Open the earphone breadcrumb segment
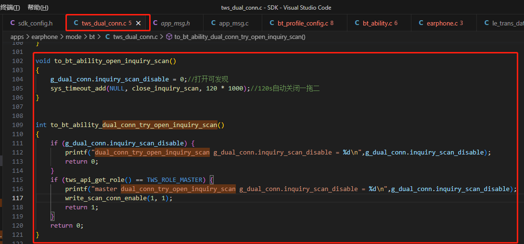 point(44,37)
